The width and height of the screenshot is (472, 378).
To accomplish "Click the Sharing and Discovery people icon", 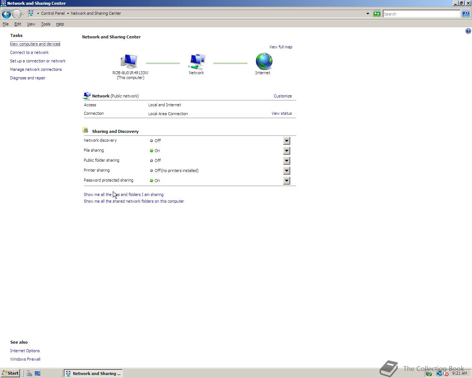I will click(86, 130).
